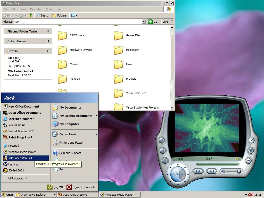Launch New Office Document from Start menu

[26, 106]
